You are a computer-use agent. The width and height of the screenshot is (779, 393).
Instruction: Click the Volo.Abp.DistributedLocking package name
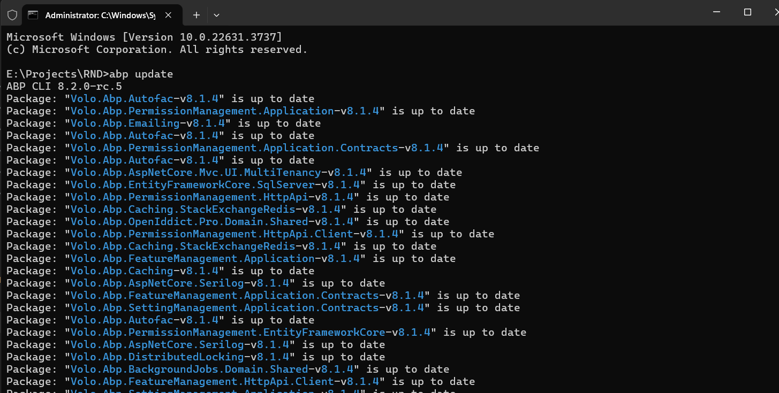tap(157, 357)
